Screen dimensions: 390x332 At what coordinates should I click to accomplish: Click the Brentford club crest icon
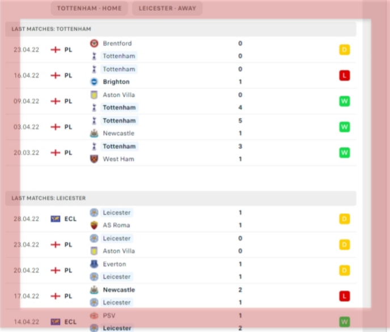tap(94, 44)
